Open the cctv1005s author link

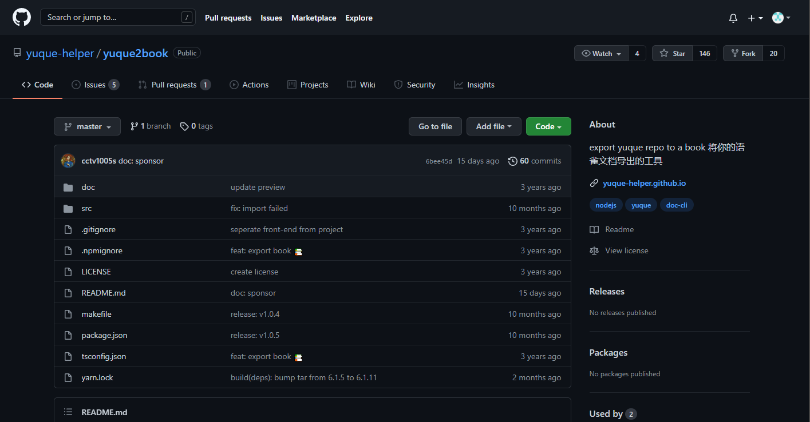click(99, 161)
